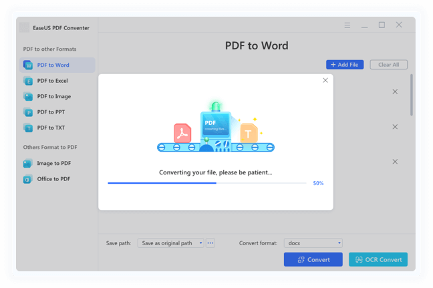Image resolution: width=433 pixels, height=288 pixels.
Task: Click the PDF to Excel sidebar icon
Action: tap(28, 81)
